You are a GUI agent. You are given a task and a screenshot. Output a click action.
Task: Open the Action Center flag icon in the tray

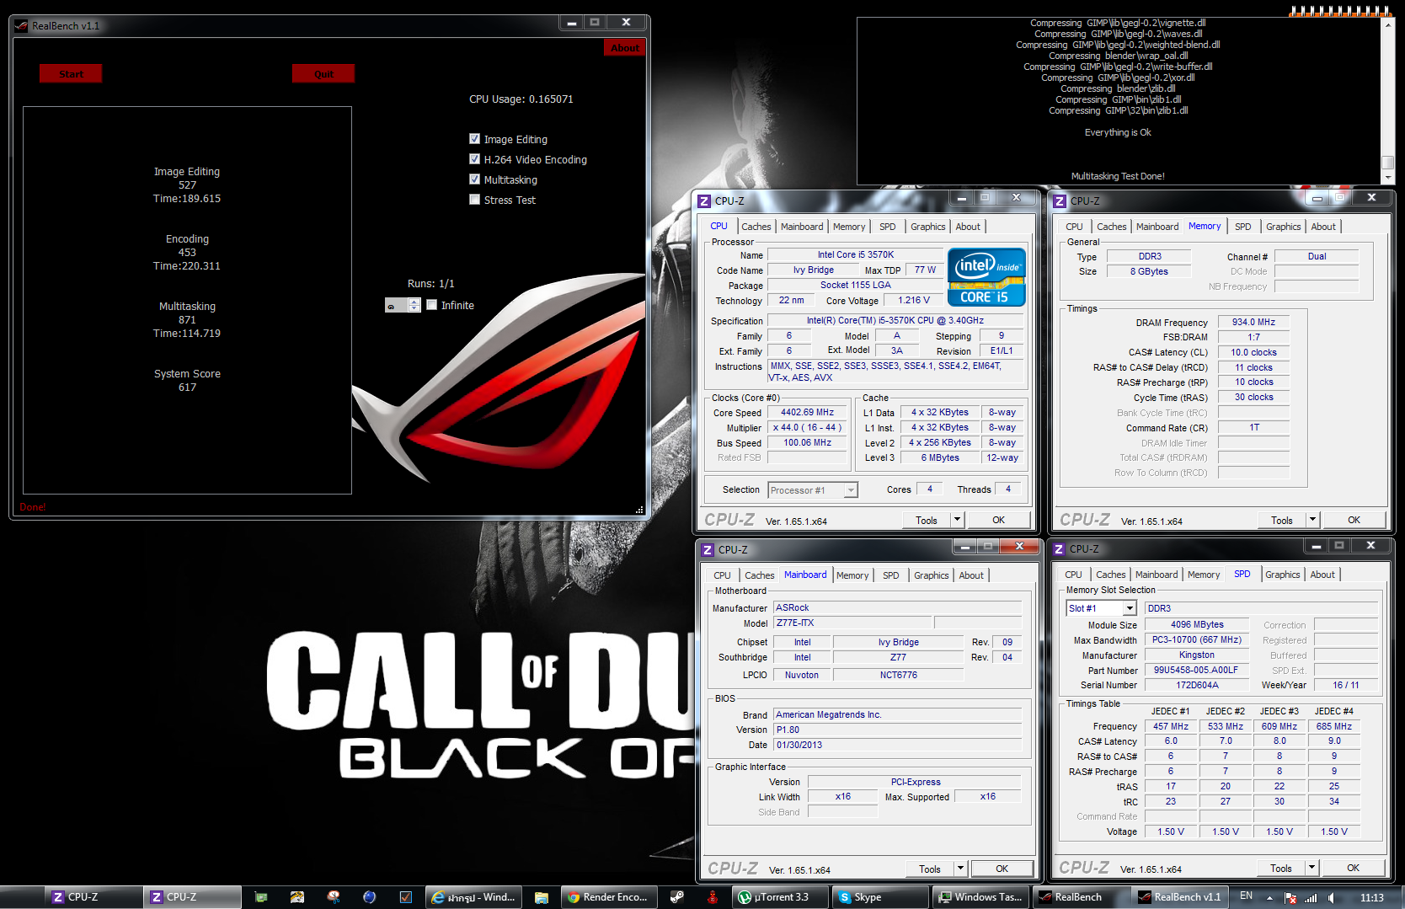coord(1290,898)
